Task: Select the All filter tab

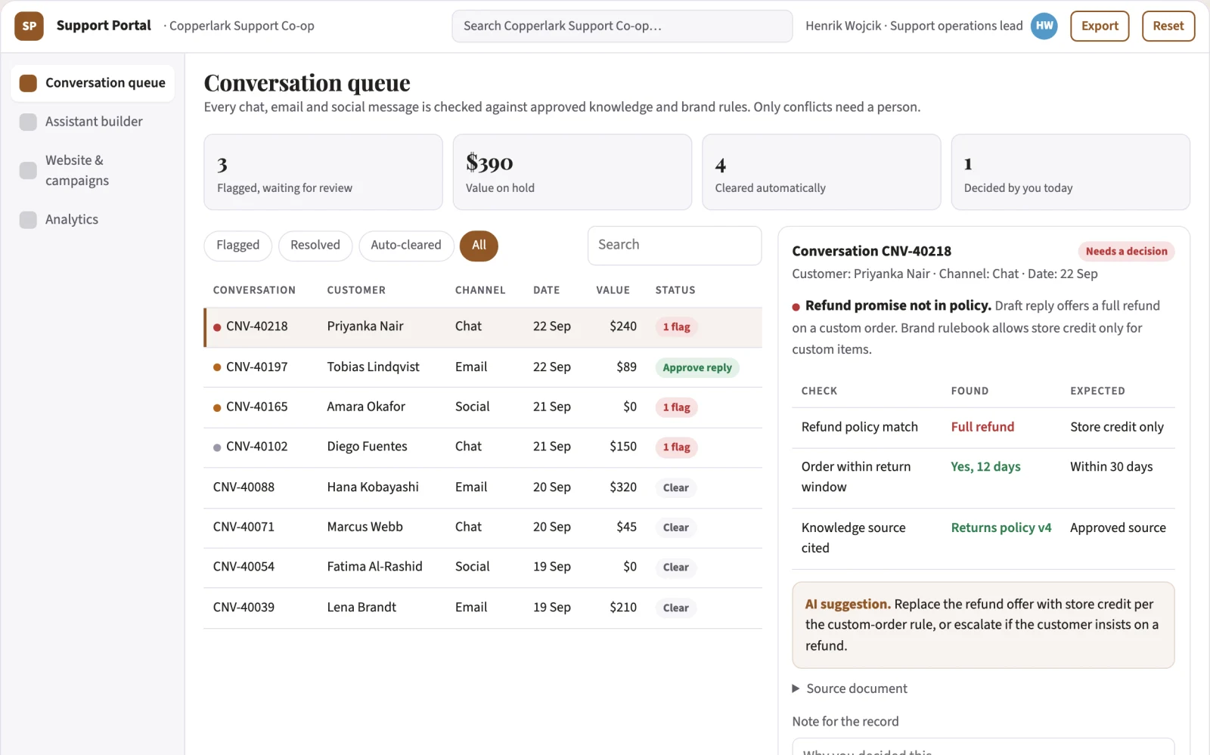Action: click(x=479, y=246)
